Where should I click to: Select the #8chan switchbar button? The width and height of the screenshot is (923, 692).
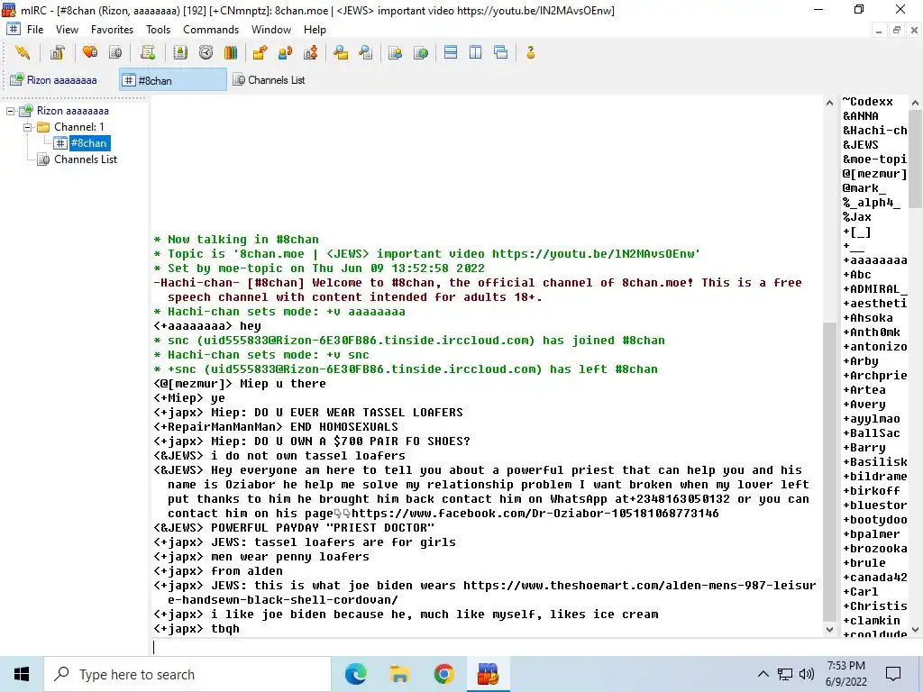pyautogui.click(x=173, y=79)
